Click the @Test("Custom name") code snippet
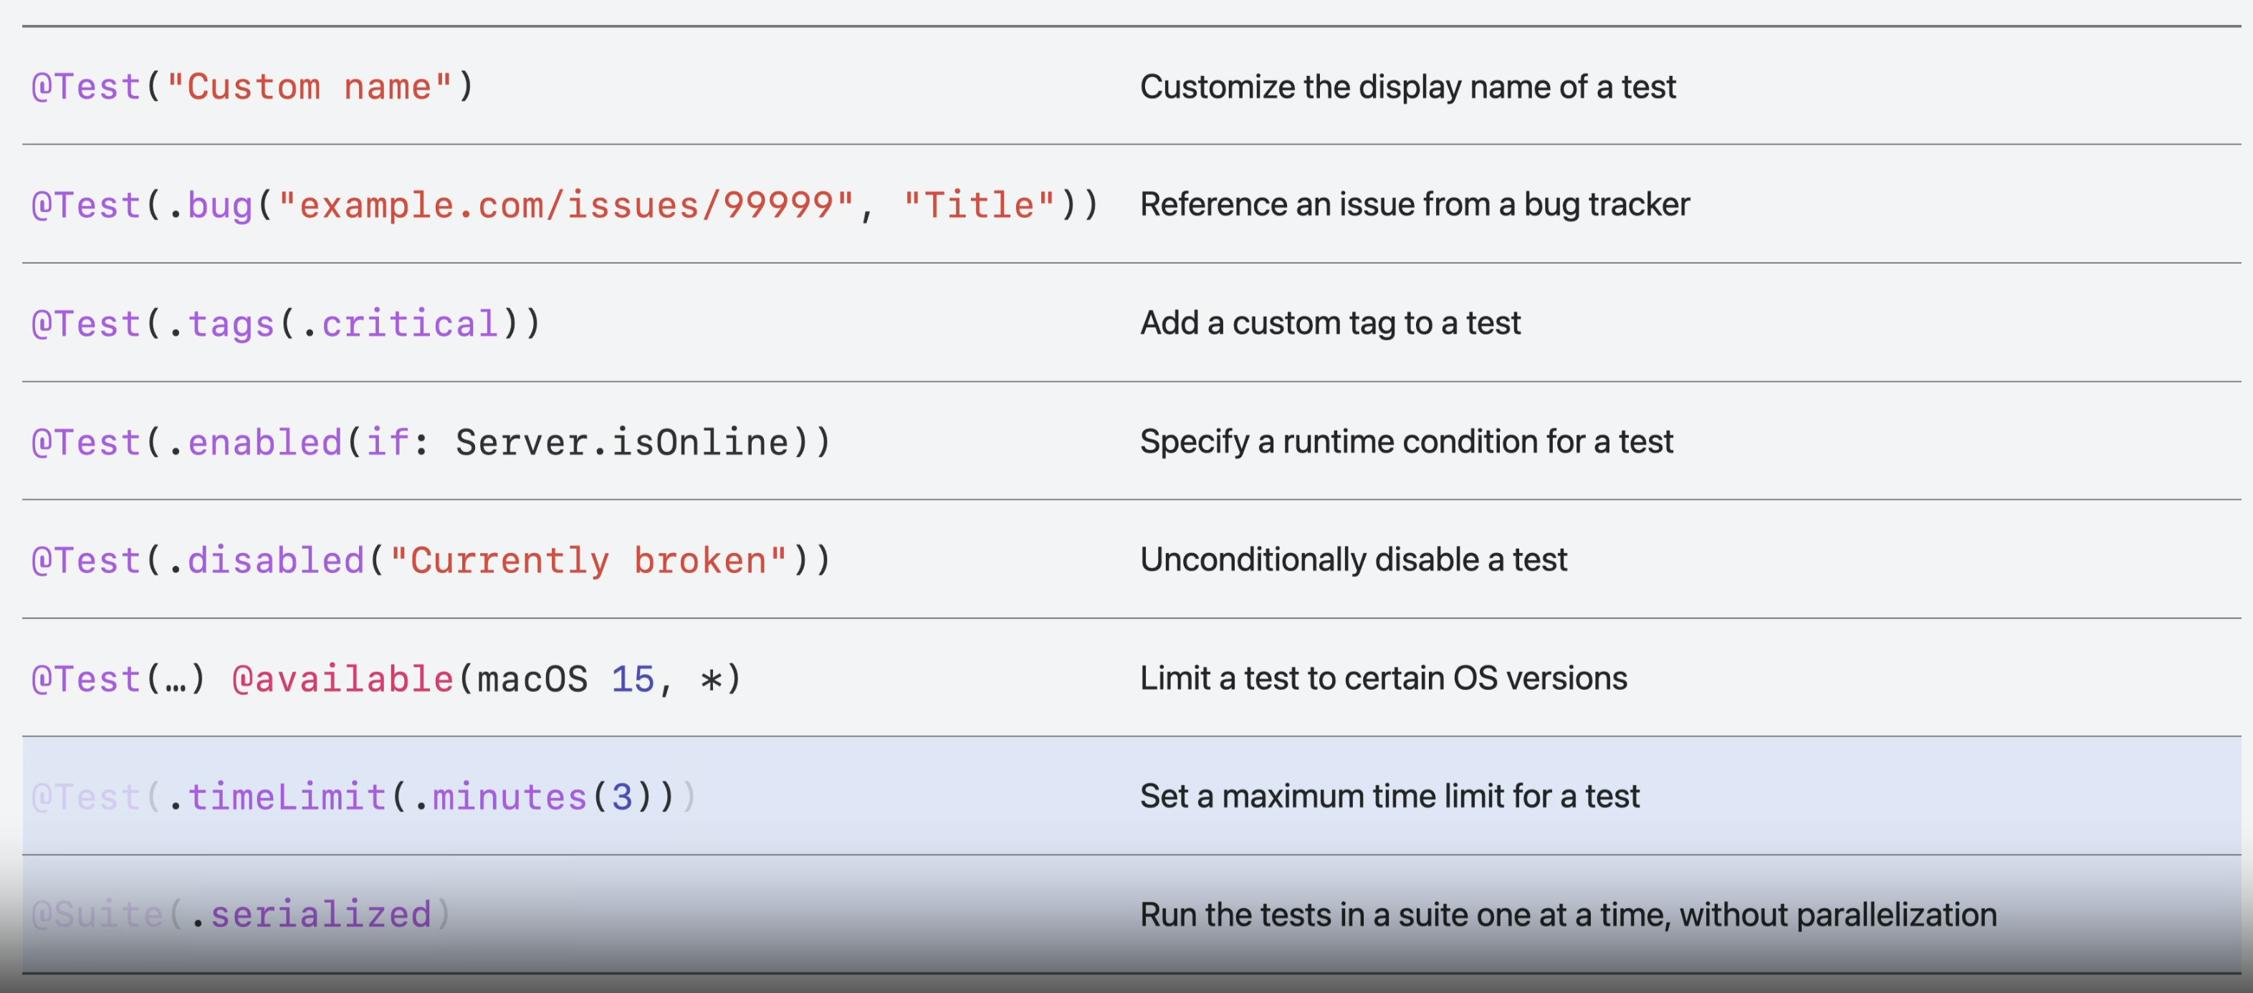 (252, 87)
